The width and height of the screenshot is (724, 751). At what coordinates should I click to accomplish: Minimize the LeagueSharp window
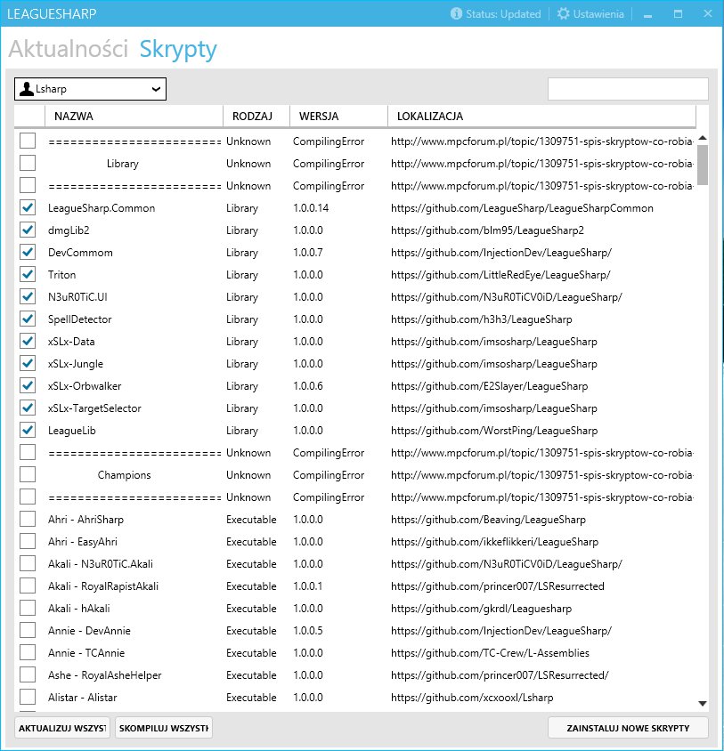pos(647,14)
